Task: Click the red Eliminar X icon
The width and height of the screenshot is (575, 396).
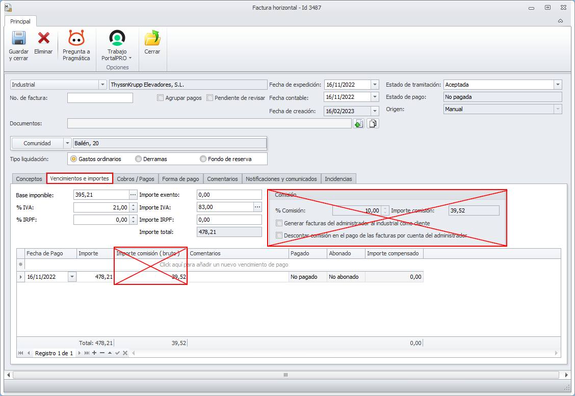Action: pos(43,39)
